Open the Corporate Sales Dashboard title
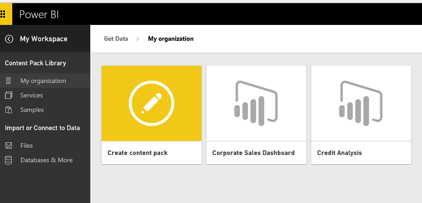The height and width of the screenshot is (203, 422). coord(253,153)
